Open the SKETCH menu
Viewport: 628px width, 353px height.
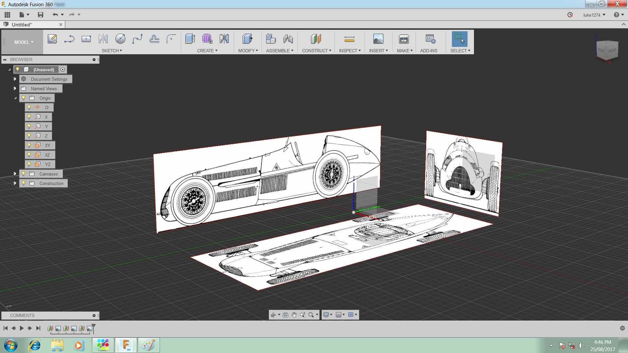click(x=112, y=51)
